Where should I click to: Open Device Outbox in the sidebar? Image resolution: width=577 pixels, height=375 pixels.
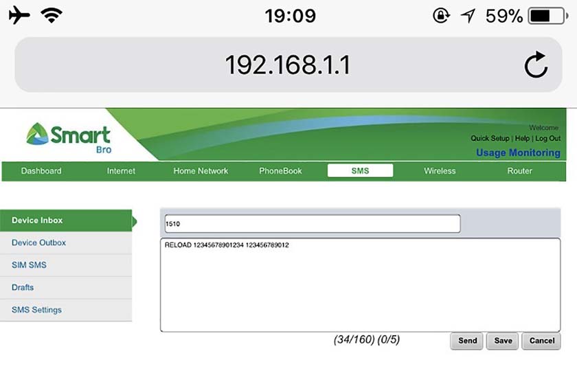66,243
